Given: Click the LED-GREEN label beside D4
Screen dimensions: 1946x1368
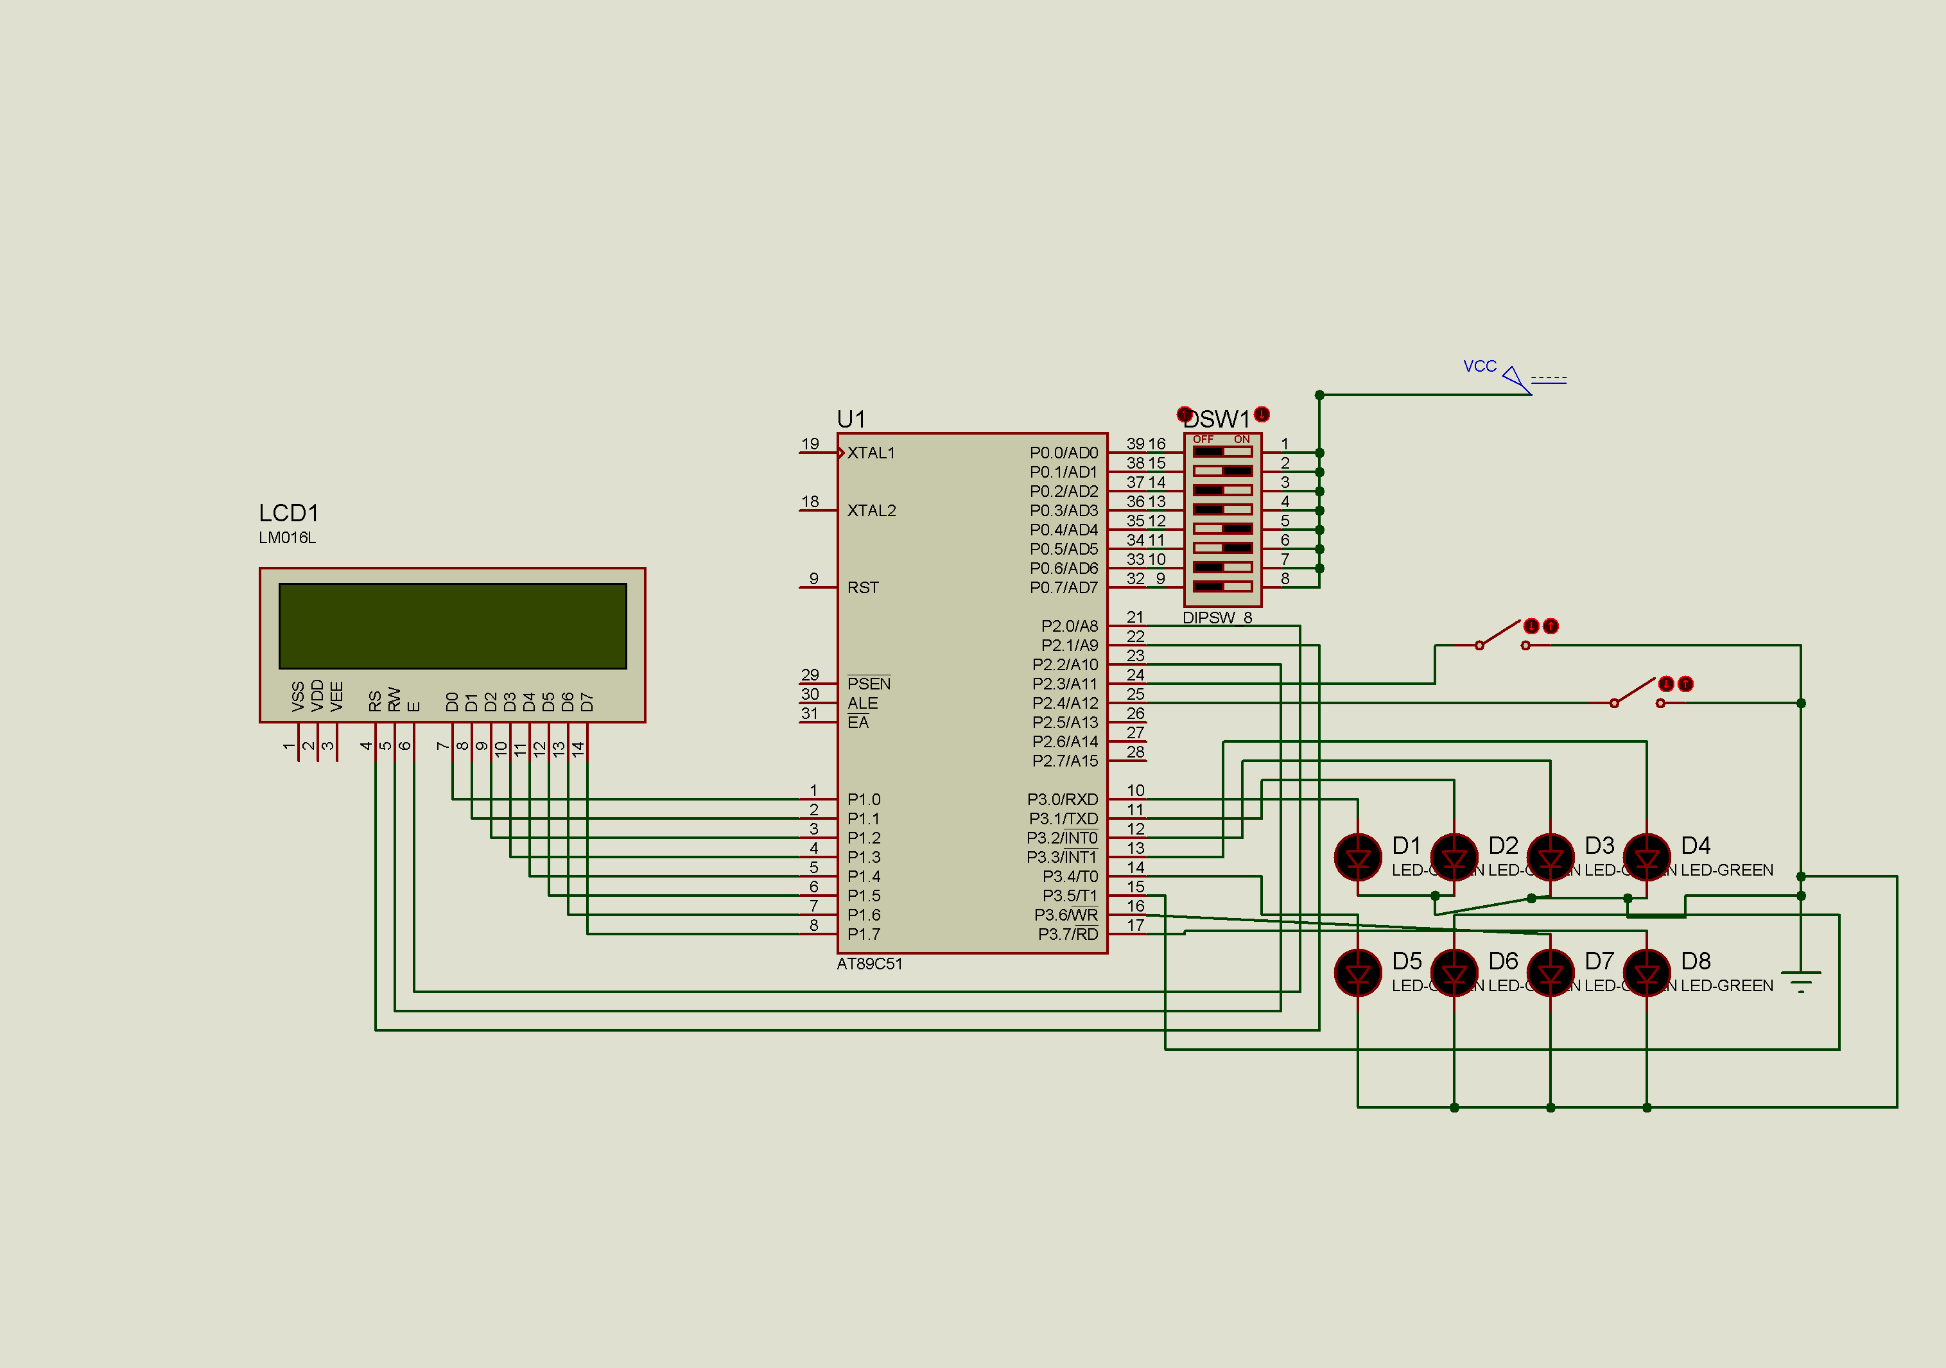Looking at the screenshot, I should (1727, 870).
